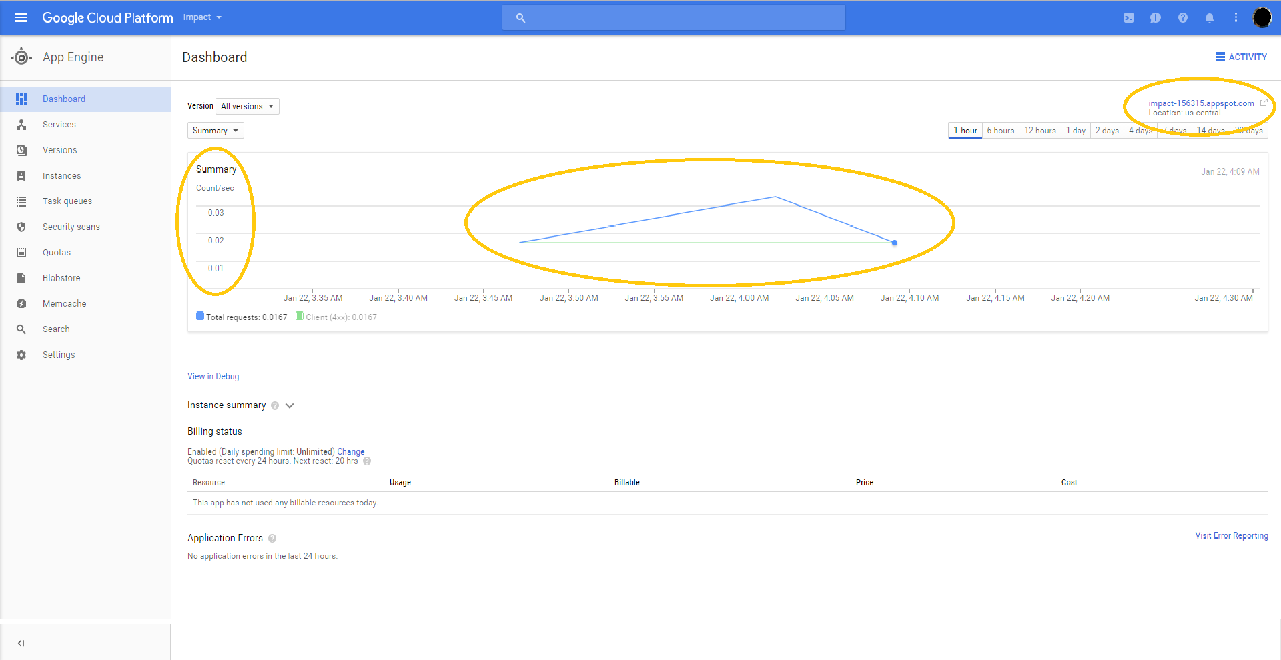Click the Memcache chip icon

pos(21,304)
